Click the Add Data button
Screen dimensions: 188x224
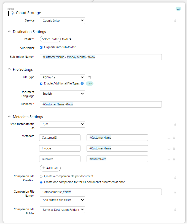[50, 168]
